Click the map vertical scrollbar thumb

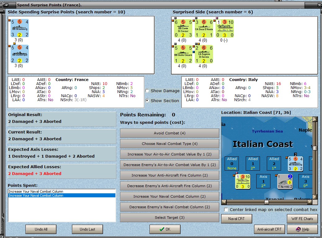tap(315, 148)
